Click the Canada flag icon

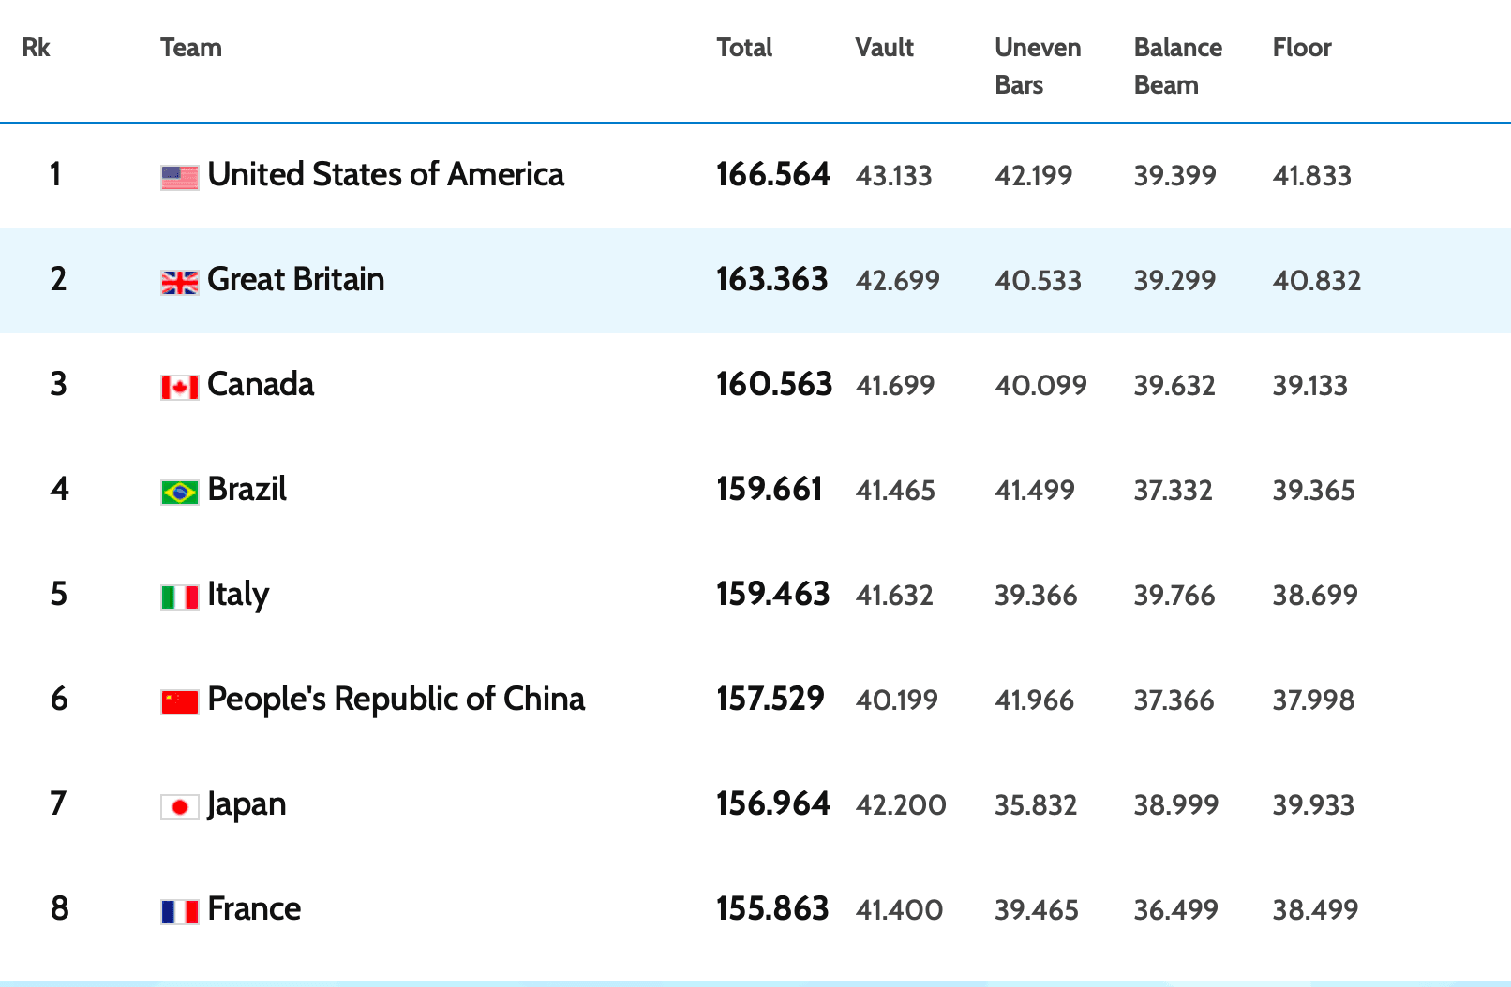click(x=179, y=387)
